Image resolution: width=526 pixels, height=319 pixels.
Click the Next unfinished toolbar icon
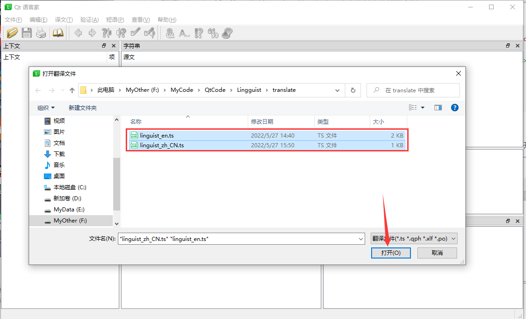point(121,32)
